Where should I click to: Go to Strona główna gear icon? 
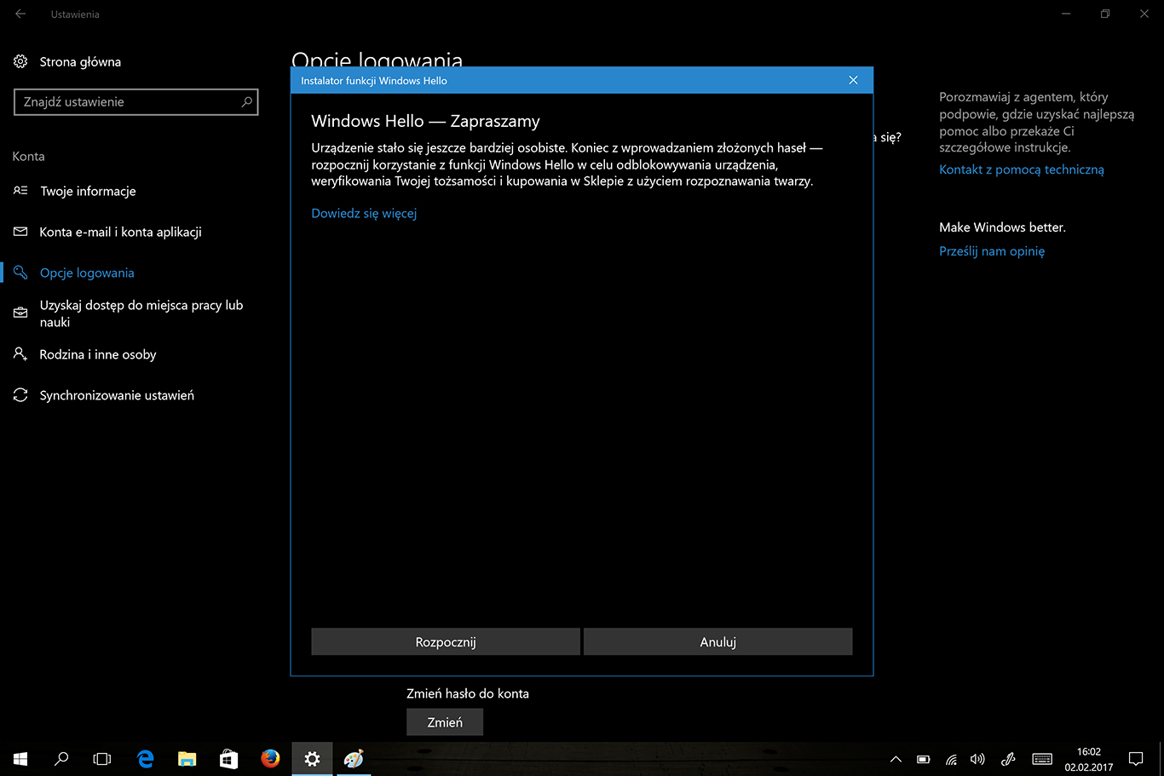(x=20, y=61)
